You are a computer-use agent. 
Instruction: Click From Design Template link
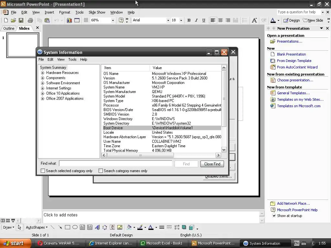click(294, 61)
